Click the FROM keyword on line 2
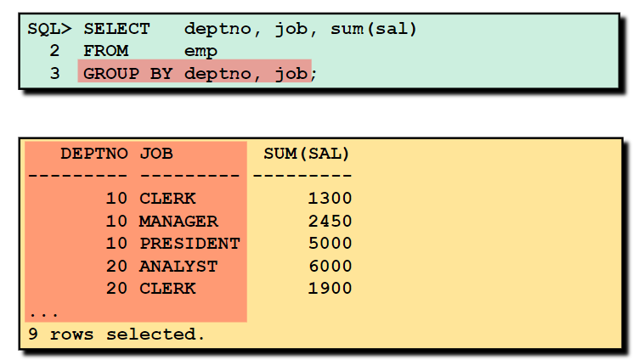Viewport: 644px width, 360px height. [105, 51]
